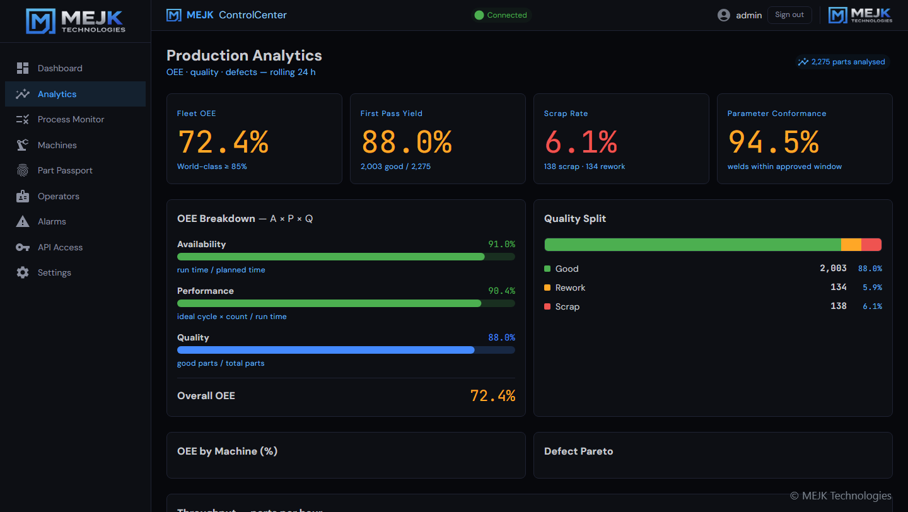908x512 pixels.
Task: Click 'welds within approved window' text
Action: click(x=784, y=166)
